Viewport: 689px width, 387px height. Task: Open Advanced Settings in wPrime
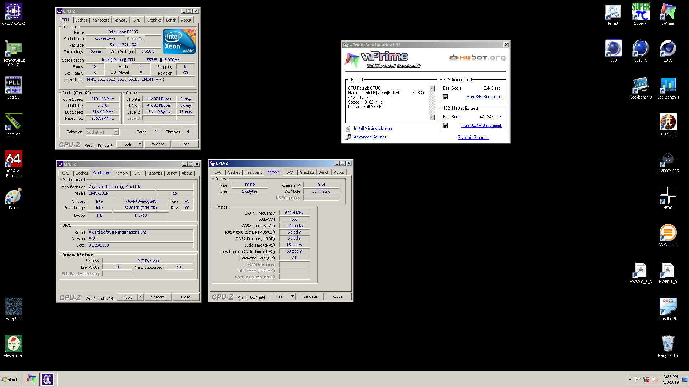pyautogui.click(x=370, y=137)
